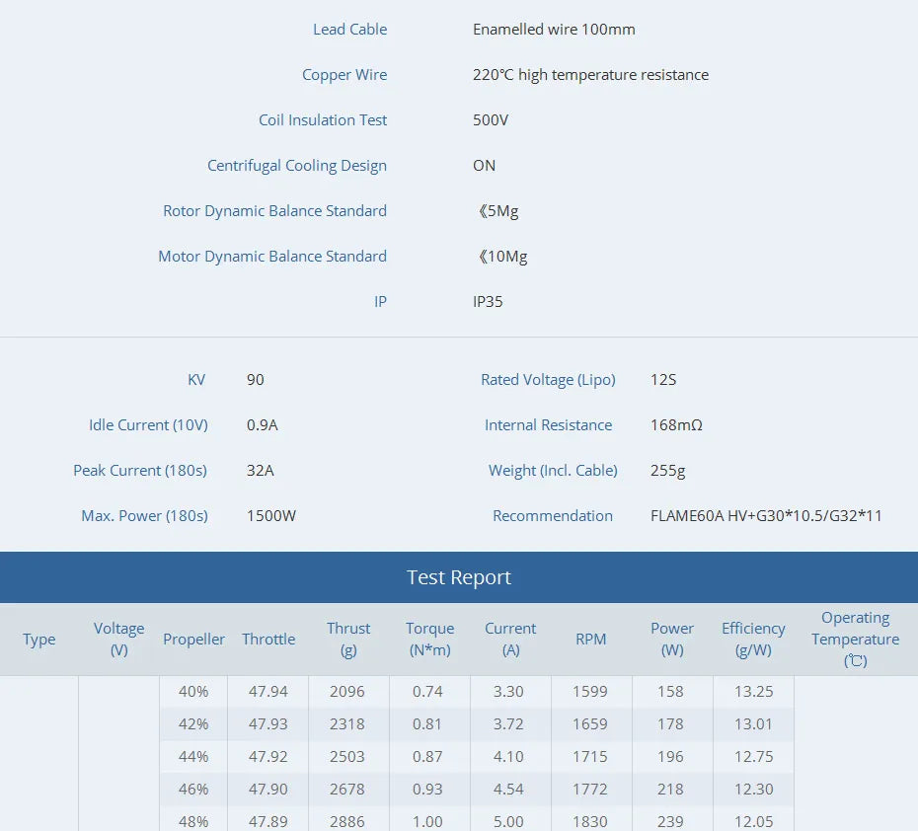Click the Operating Temperature column header
The image size is (918, 831).
(855, 640)
